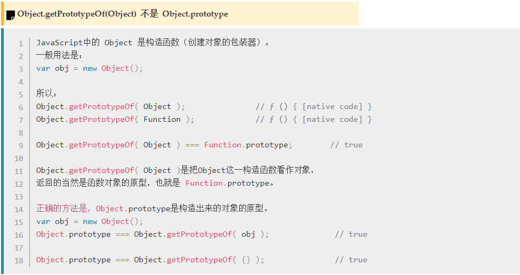Click line number 9 in gutter
The image size is (520, 275).
pos(21,146)
